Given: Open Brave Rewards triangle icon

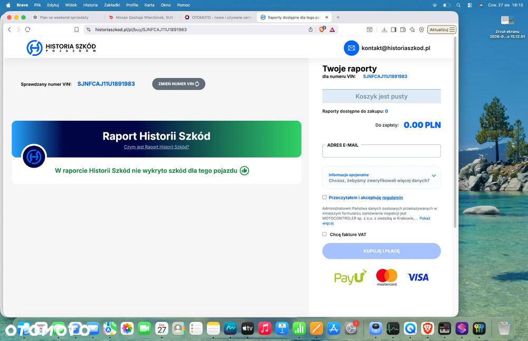Looking at the screenshot, I should point(332,30).
